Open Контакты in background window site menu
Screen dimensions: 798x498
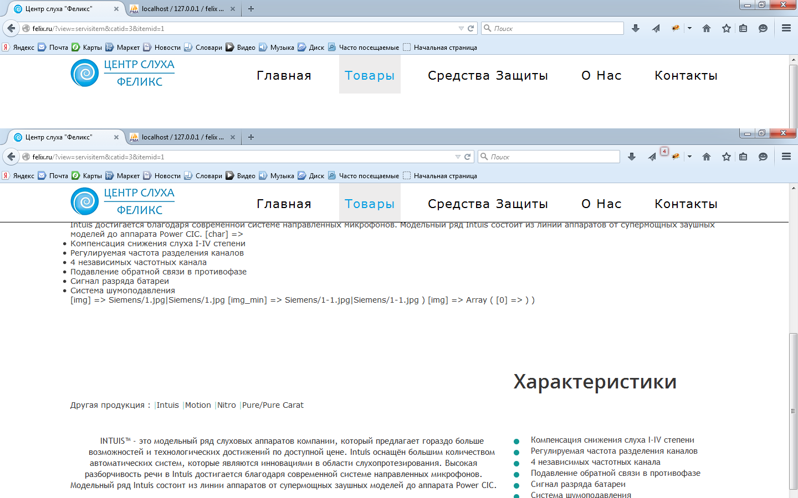pyautogui.click(x=686, y=76)
